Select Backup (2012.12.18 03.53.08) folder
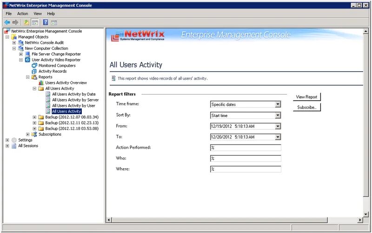372x233 pixels. 72,129
